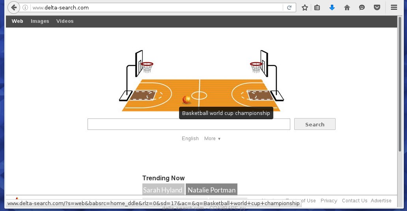The height and width of the screenshot is (211, 407).
Task: Select the Web tab
Action: [17, 21]
